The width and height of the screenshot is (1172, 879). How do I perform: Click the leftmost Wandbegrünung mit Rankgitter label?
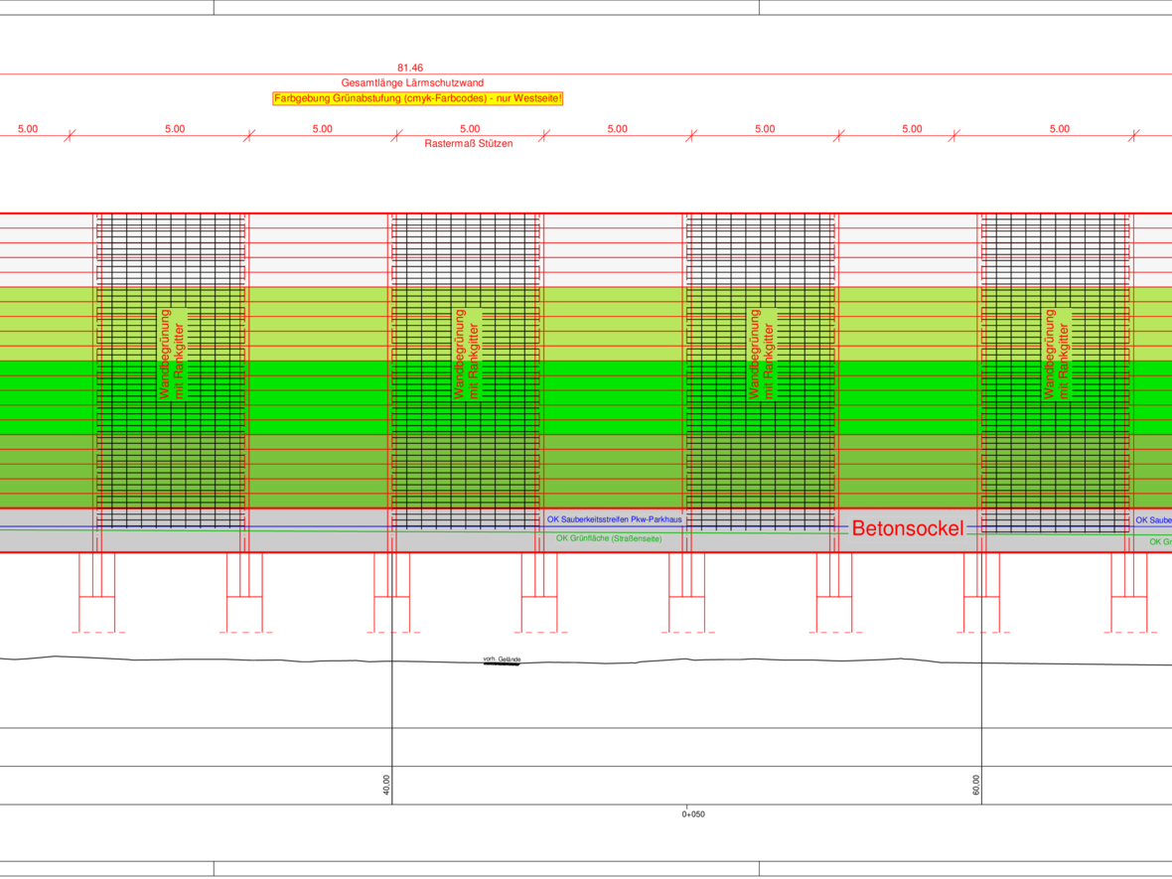pos(172,355)
